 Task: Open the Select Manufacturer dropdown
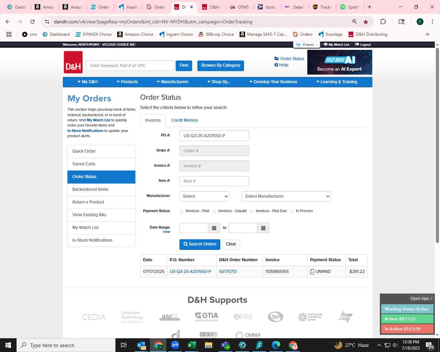click(286, 196)
